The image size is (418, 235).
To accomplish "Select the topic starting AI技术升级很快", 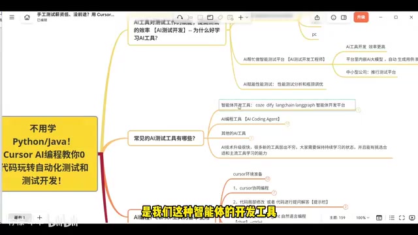I will (x=304, y=150).
